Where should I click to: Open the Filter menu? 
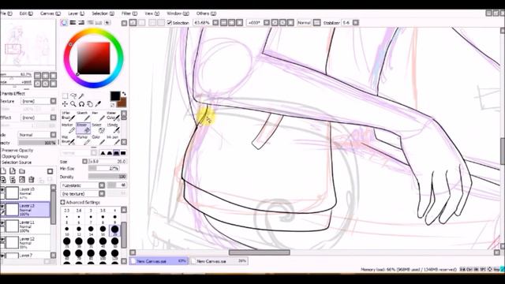129,13
